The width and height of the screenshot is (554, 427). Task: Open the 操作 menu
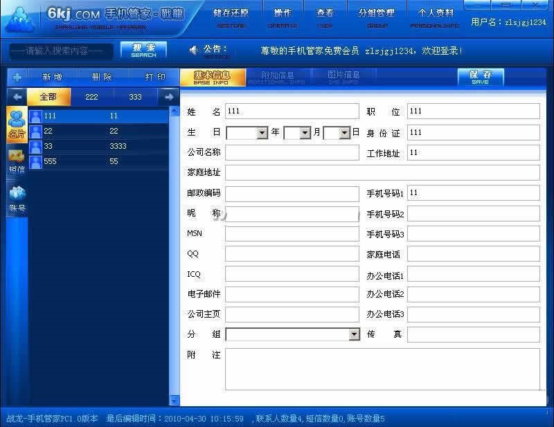pyautogui.click(x=283, y=18)
